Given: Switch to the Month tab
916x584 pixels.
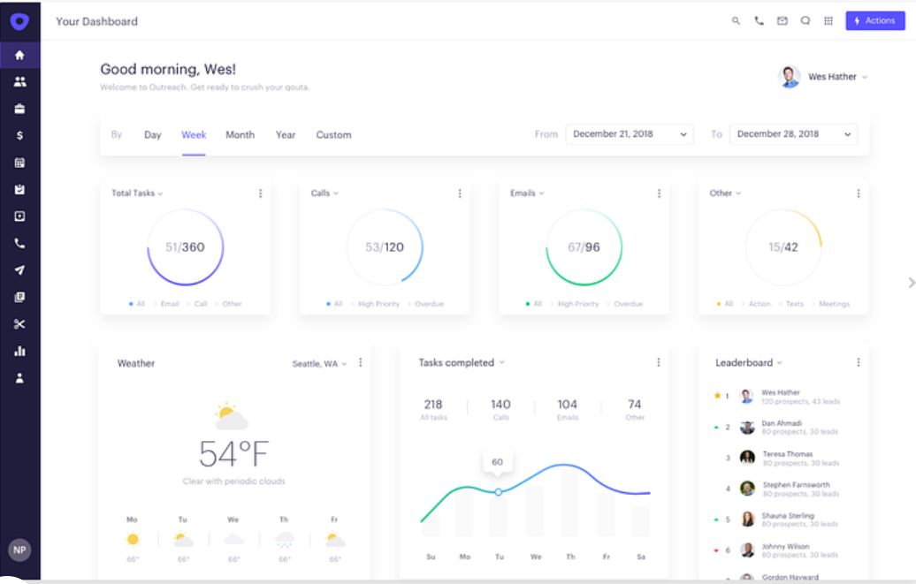Looking at the screenshot, I should pyautogui.click(x=240, y=135).
